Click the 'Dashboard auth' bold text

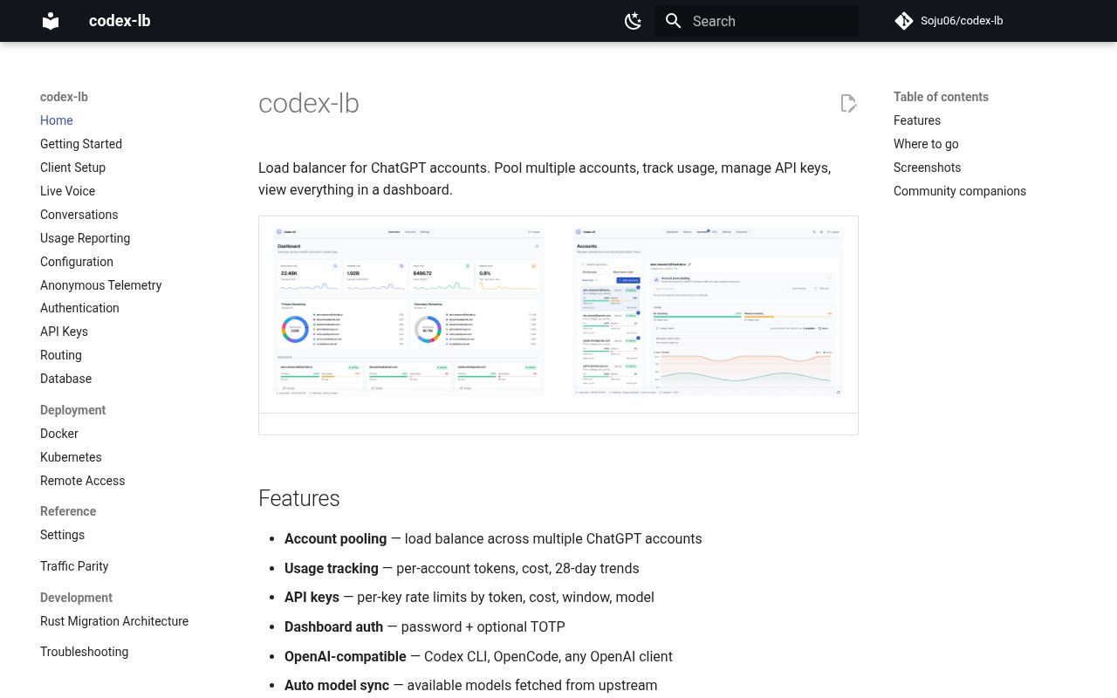333,627
